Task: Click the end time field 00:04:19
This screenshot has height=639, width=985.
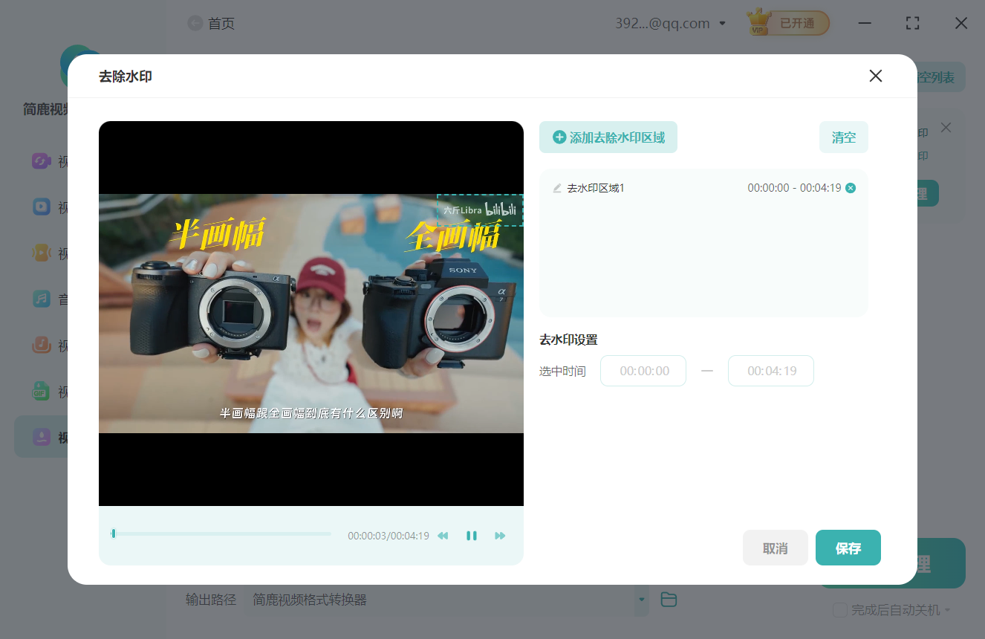Action: pyautogui.click(x=771, y=371)
